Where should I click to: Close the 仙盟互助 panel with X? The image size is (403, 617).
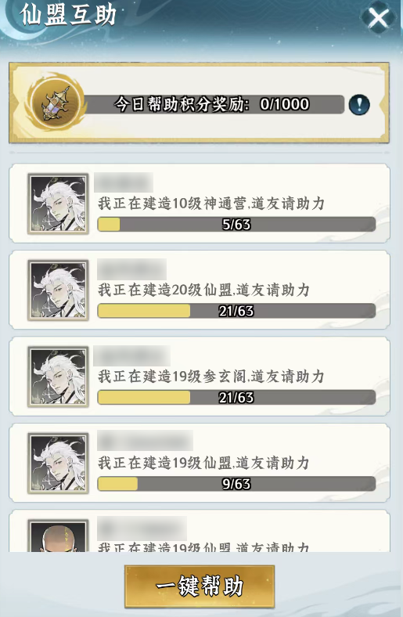(x=378, y=17)
